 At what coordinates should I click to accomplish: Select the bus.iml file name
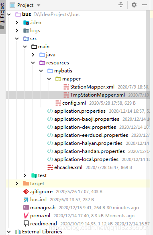(38, 200)
